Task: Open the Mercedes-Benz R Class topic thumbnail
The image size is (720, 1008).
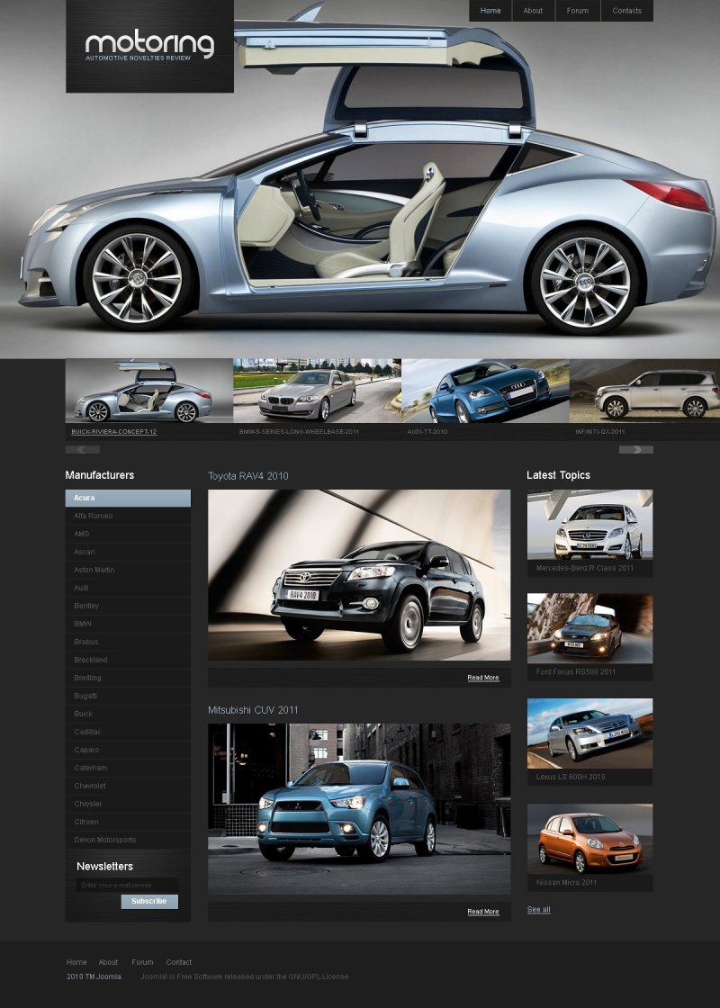Action: pos(590,525)
